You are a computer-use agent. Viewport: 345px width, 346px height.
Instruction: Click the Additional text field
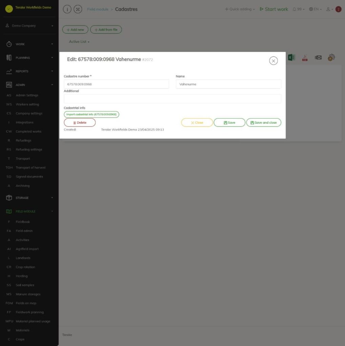click(173, 99)
